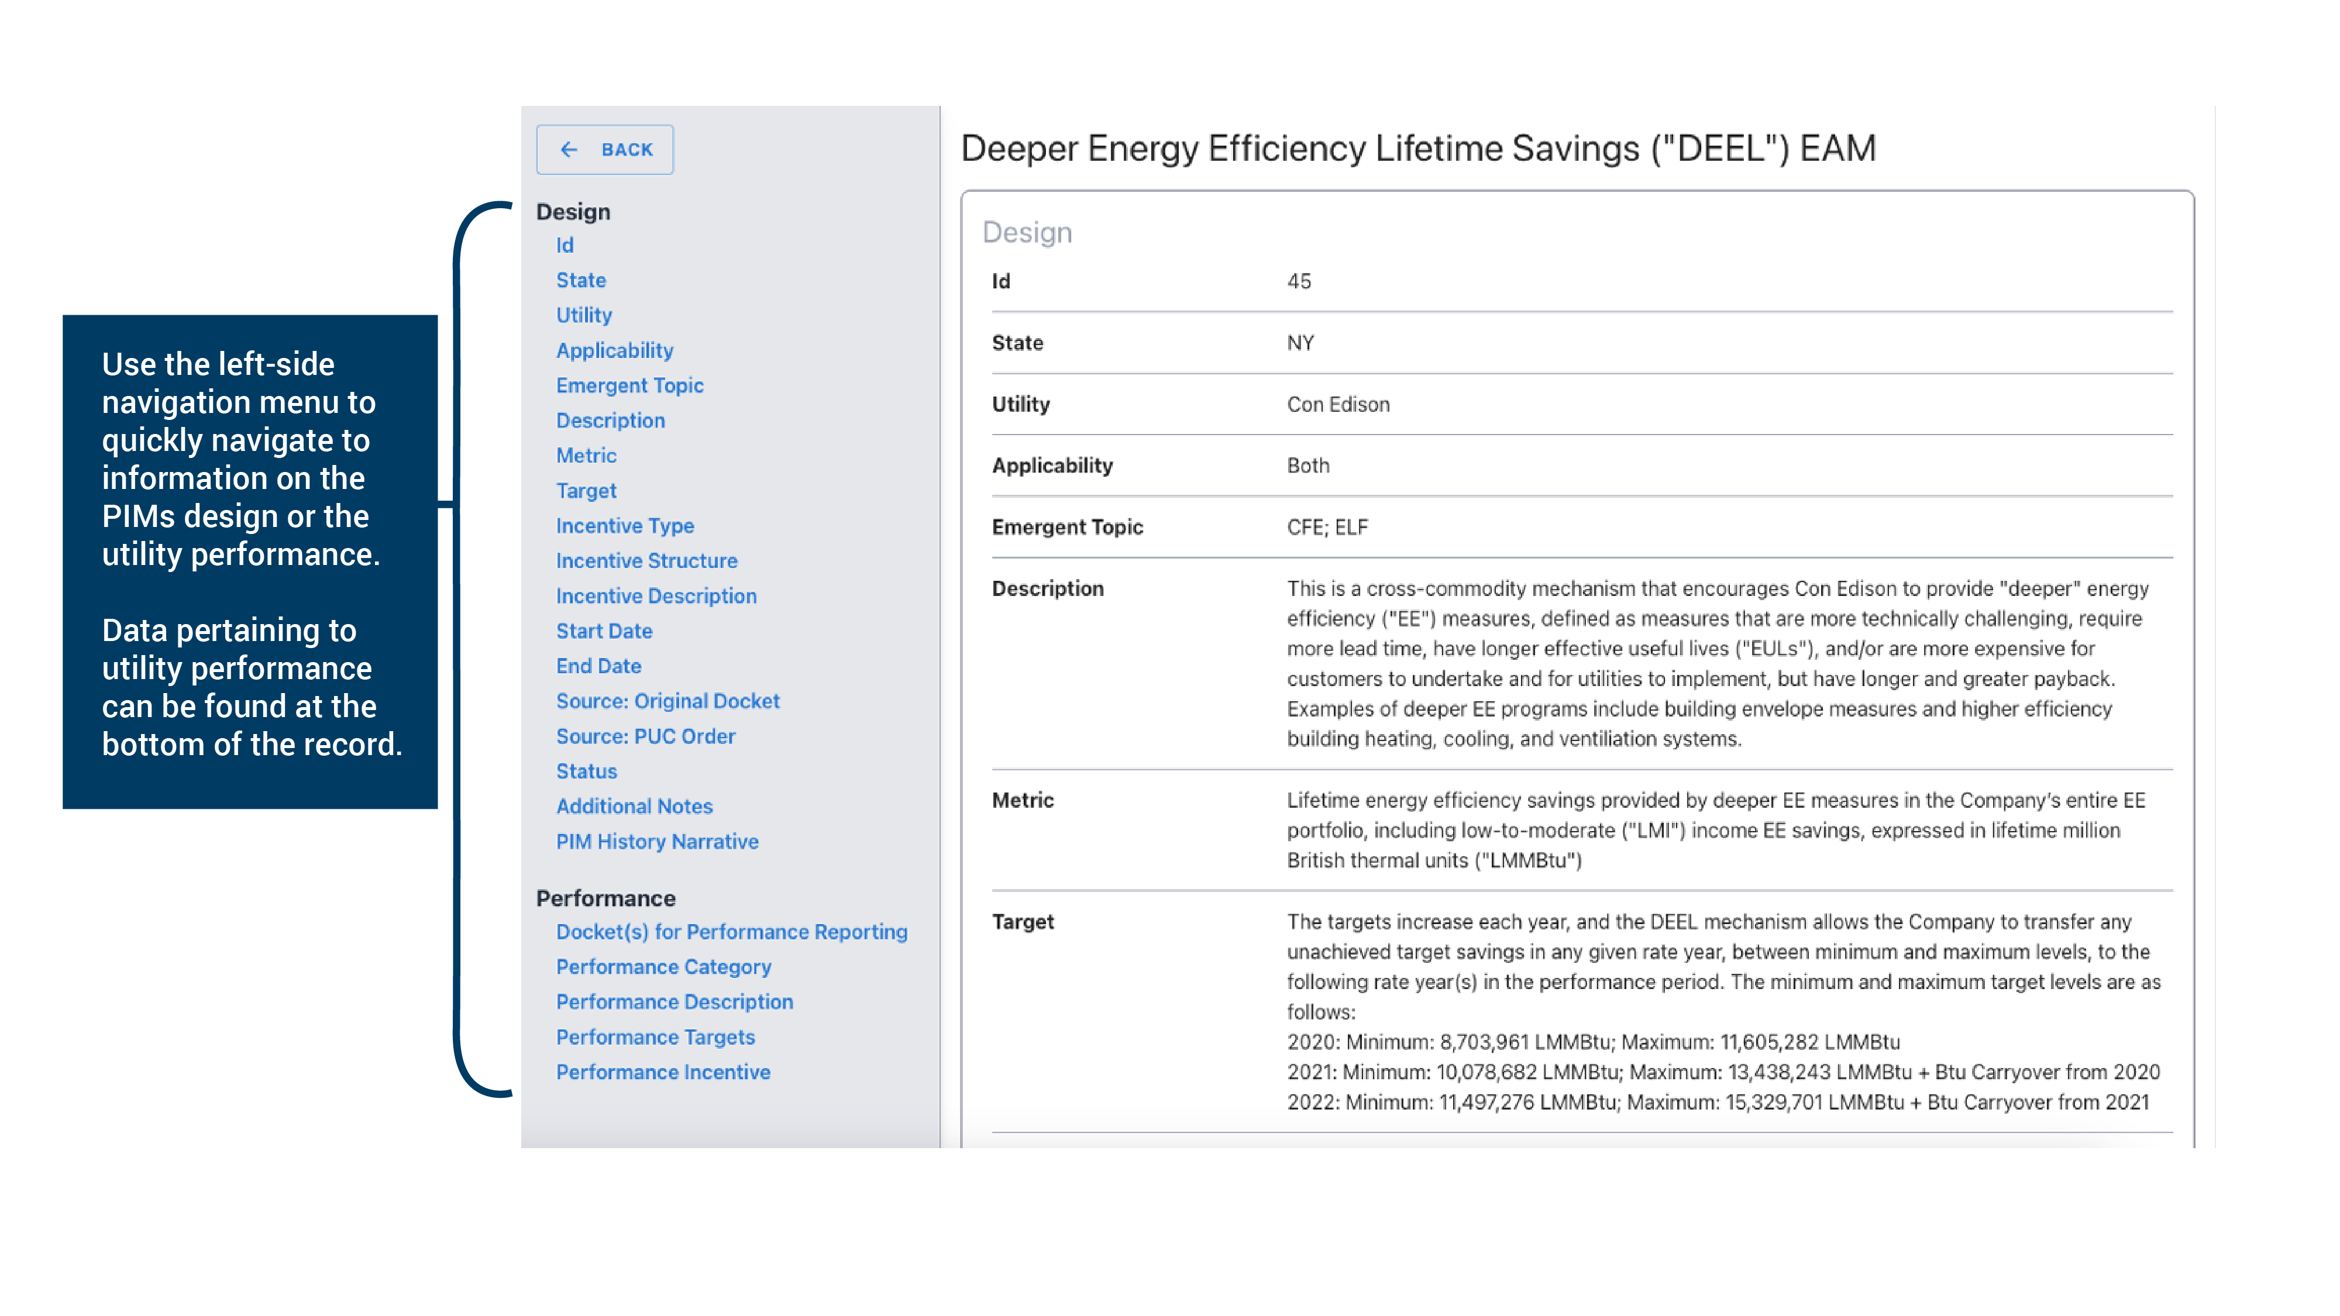The width and height of the screenshot is (2340, 1316).
Task: Click the State label in the table
Action: pos(1017,343)
